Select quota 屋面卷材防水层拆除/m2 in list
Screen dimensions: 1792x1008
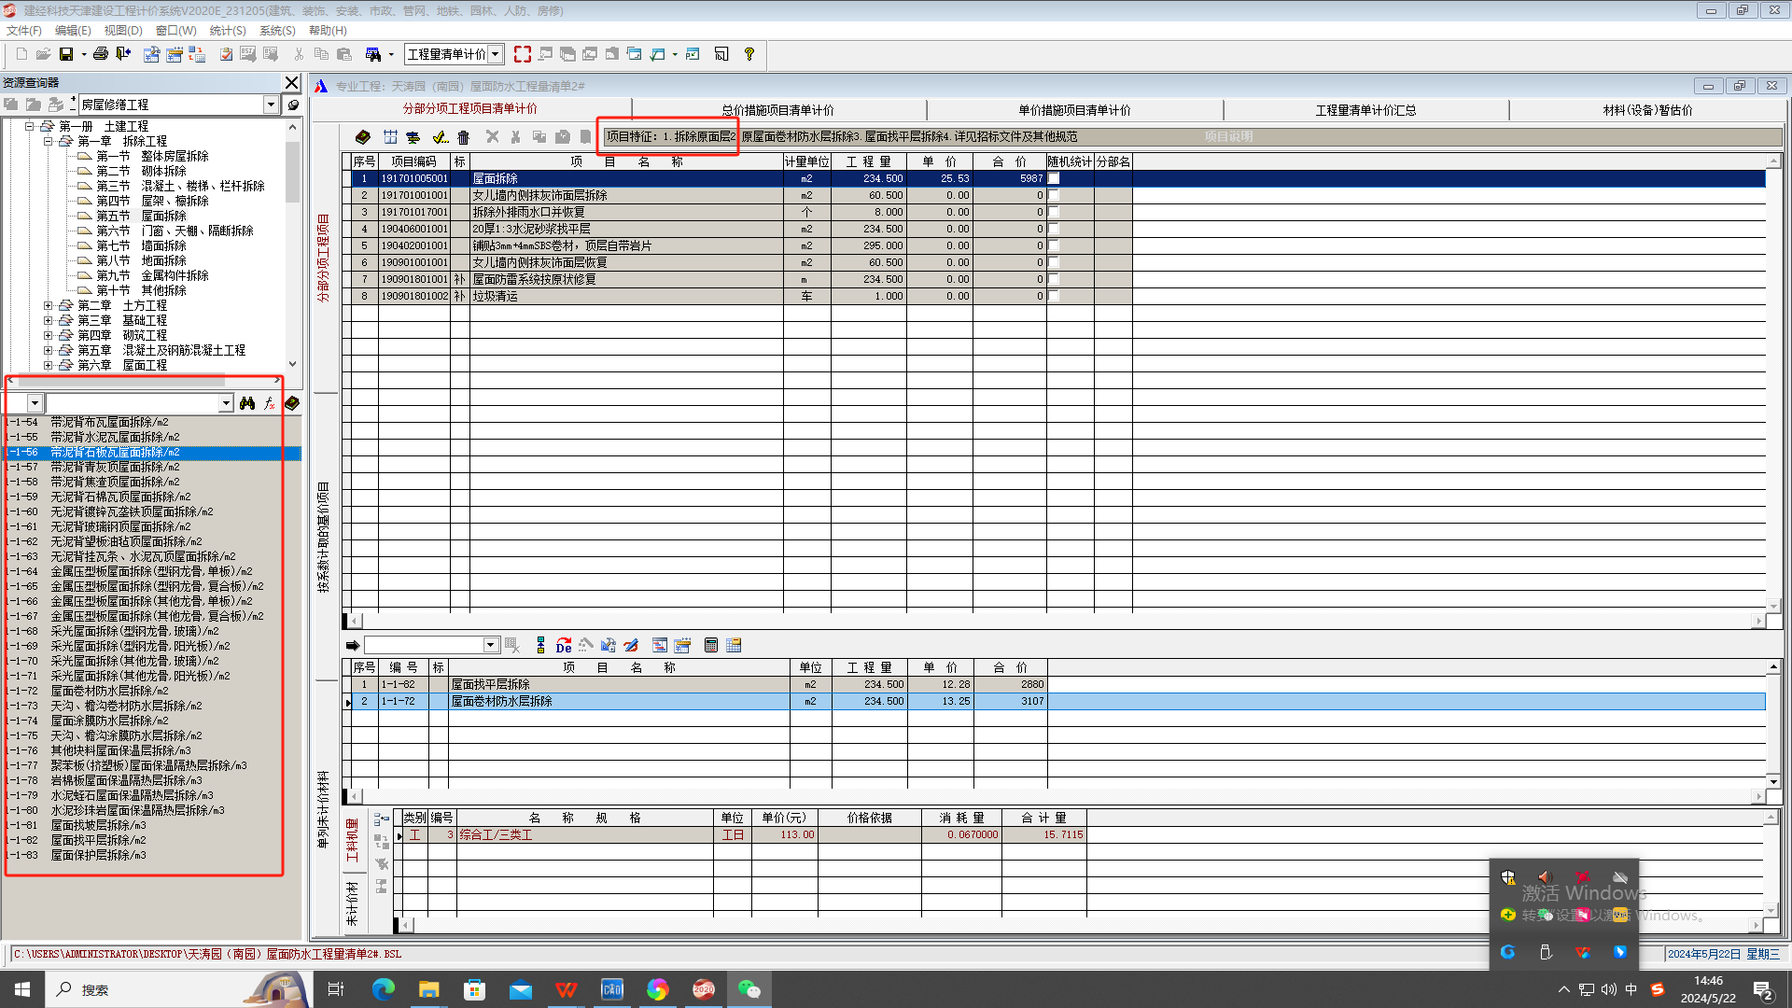(109, 691)
